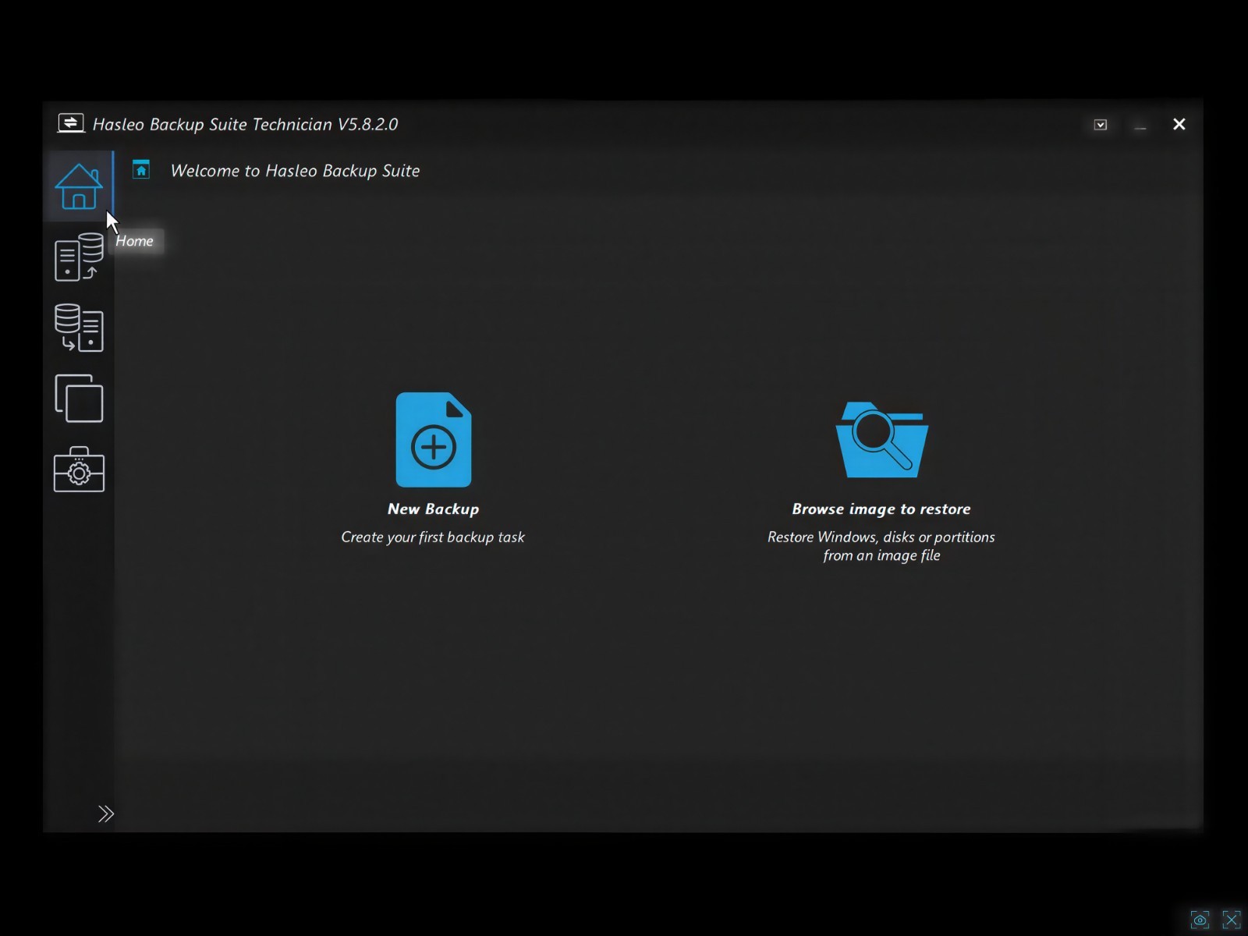The image size is (1248, 936).
Task: Close the Hasleo Backup Suite window
Action: tap(1179, 125)
